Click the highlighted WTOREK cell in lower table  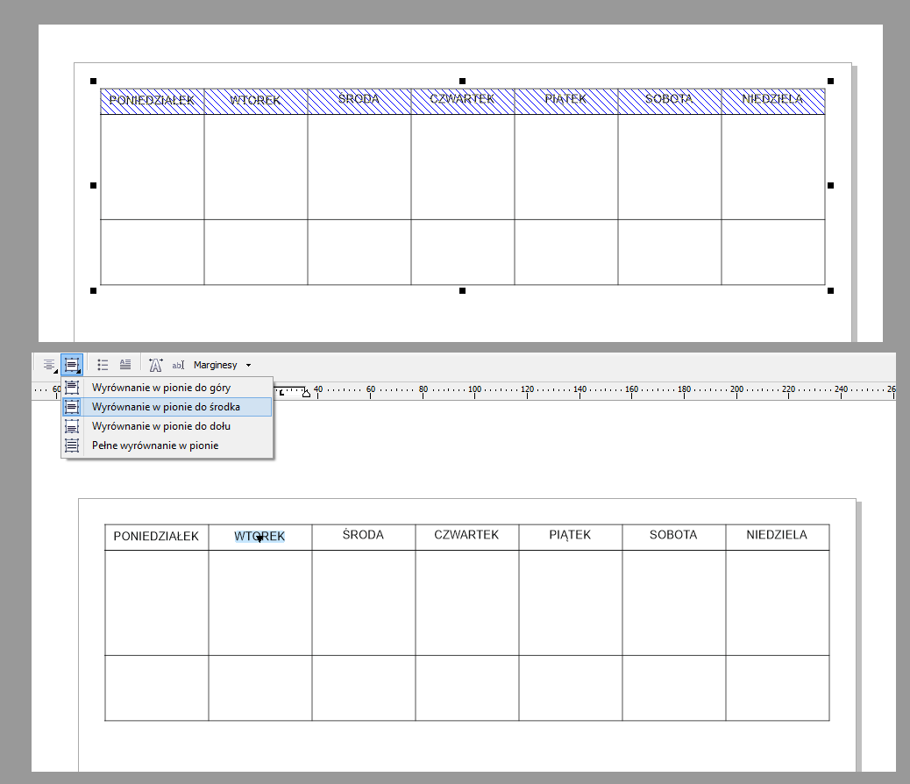tap(259, 537)
